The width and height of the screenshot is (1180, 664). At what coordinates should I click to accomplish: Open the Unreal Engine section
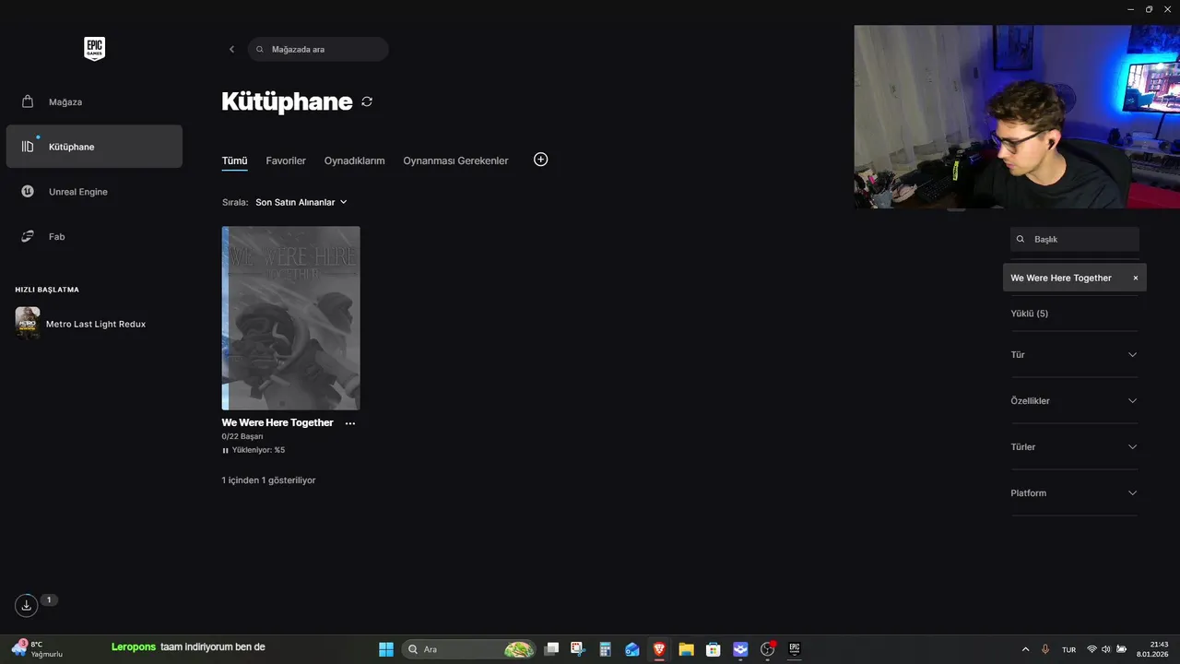(x=94, y=192)
